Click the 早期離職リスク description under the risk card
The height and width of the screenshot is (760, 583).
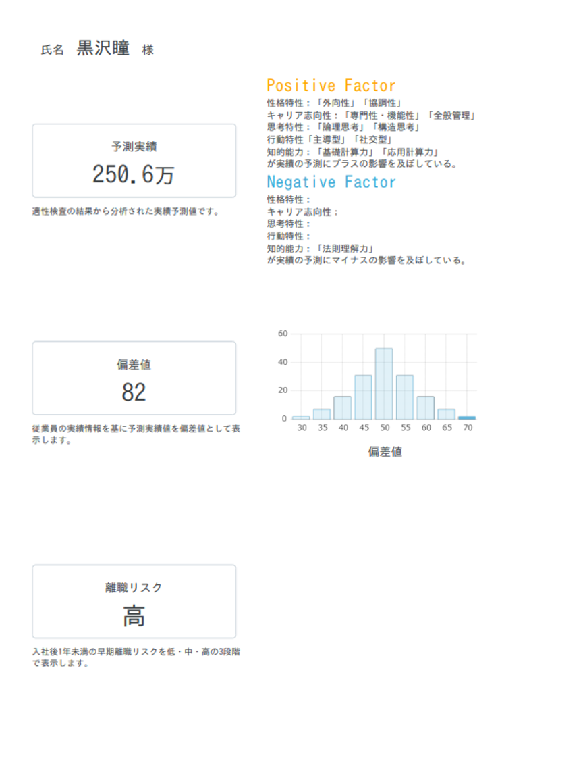click(135, 657)
